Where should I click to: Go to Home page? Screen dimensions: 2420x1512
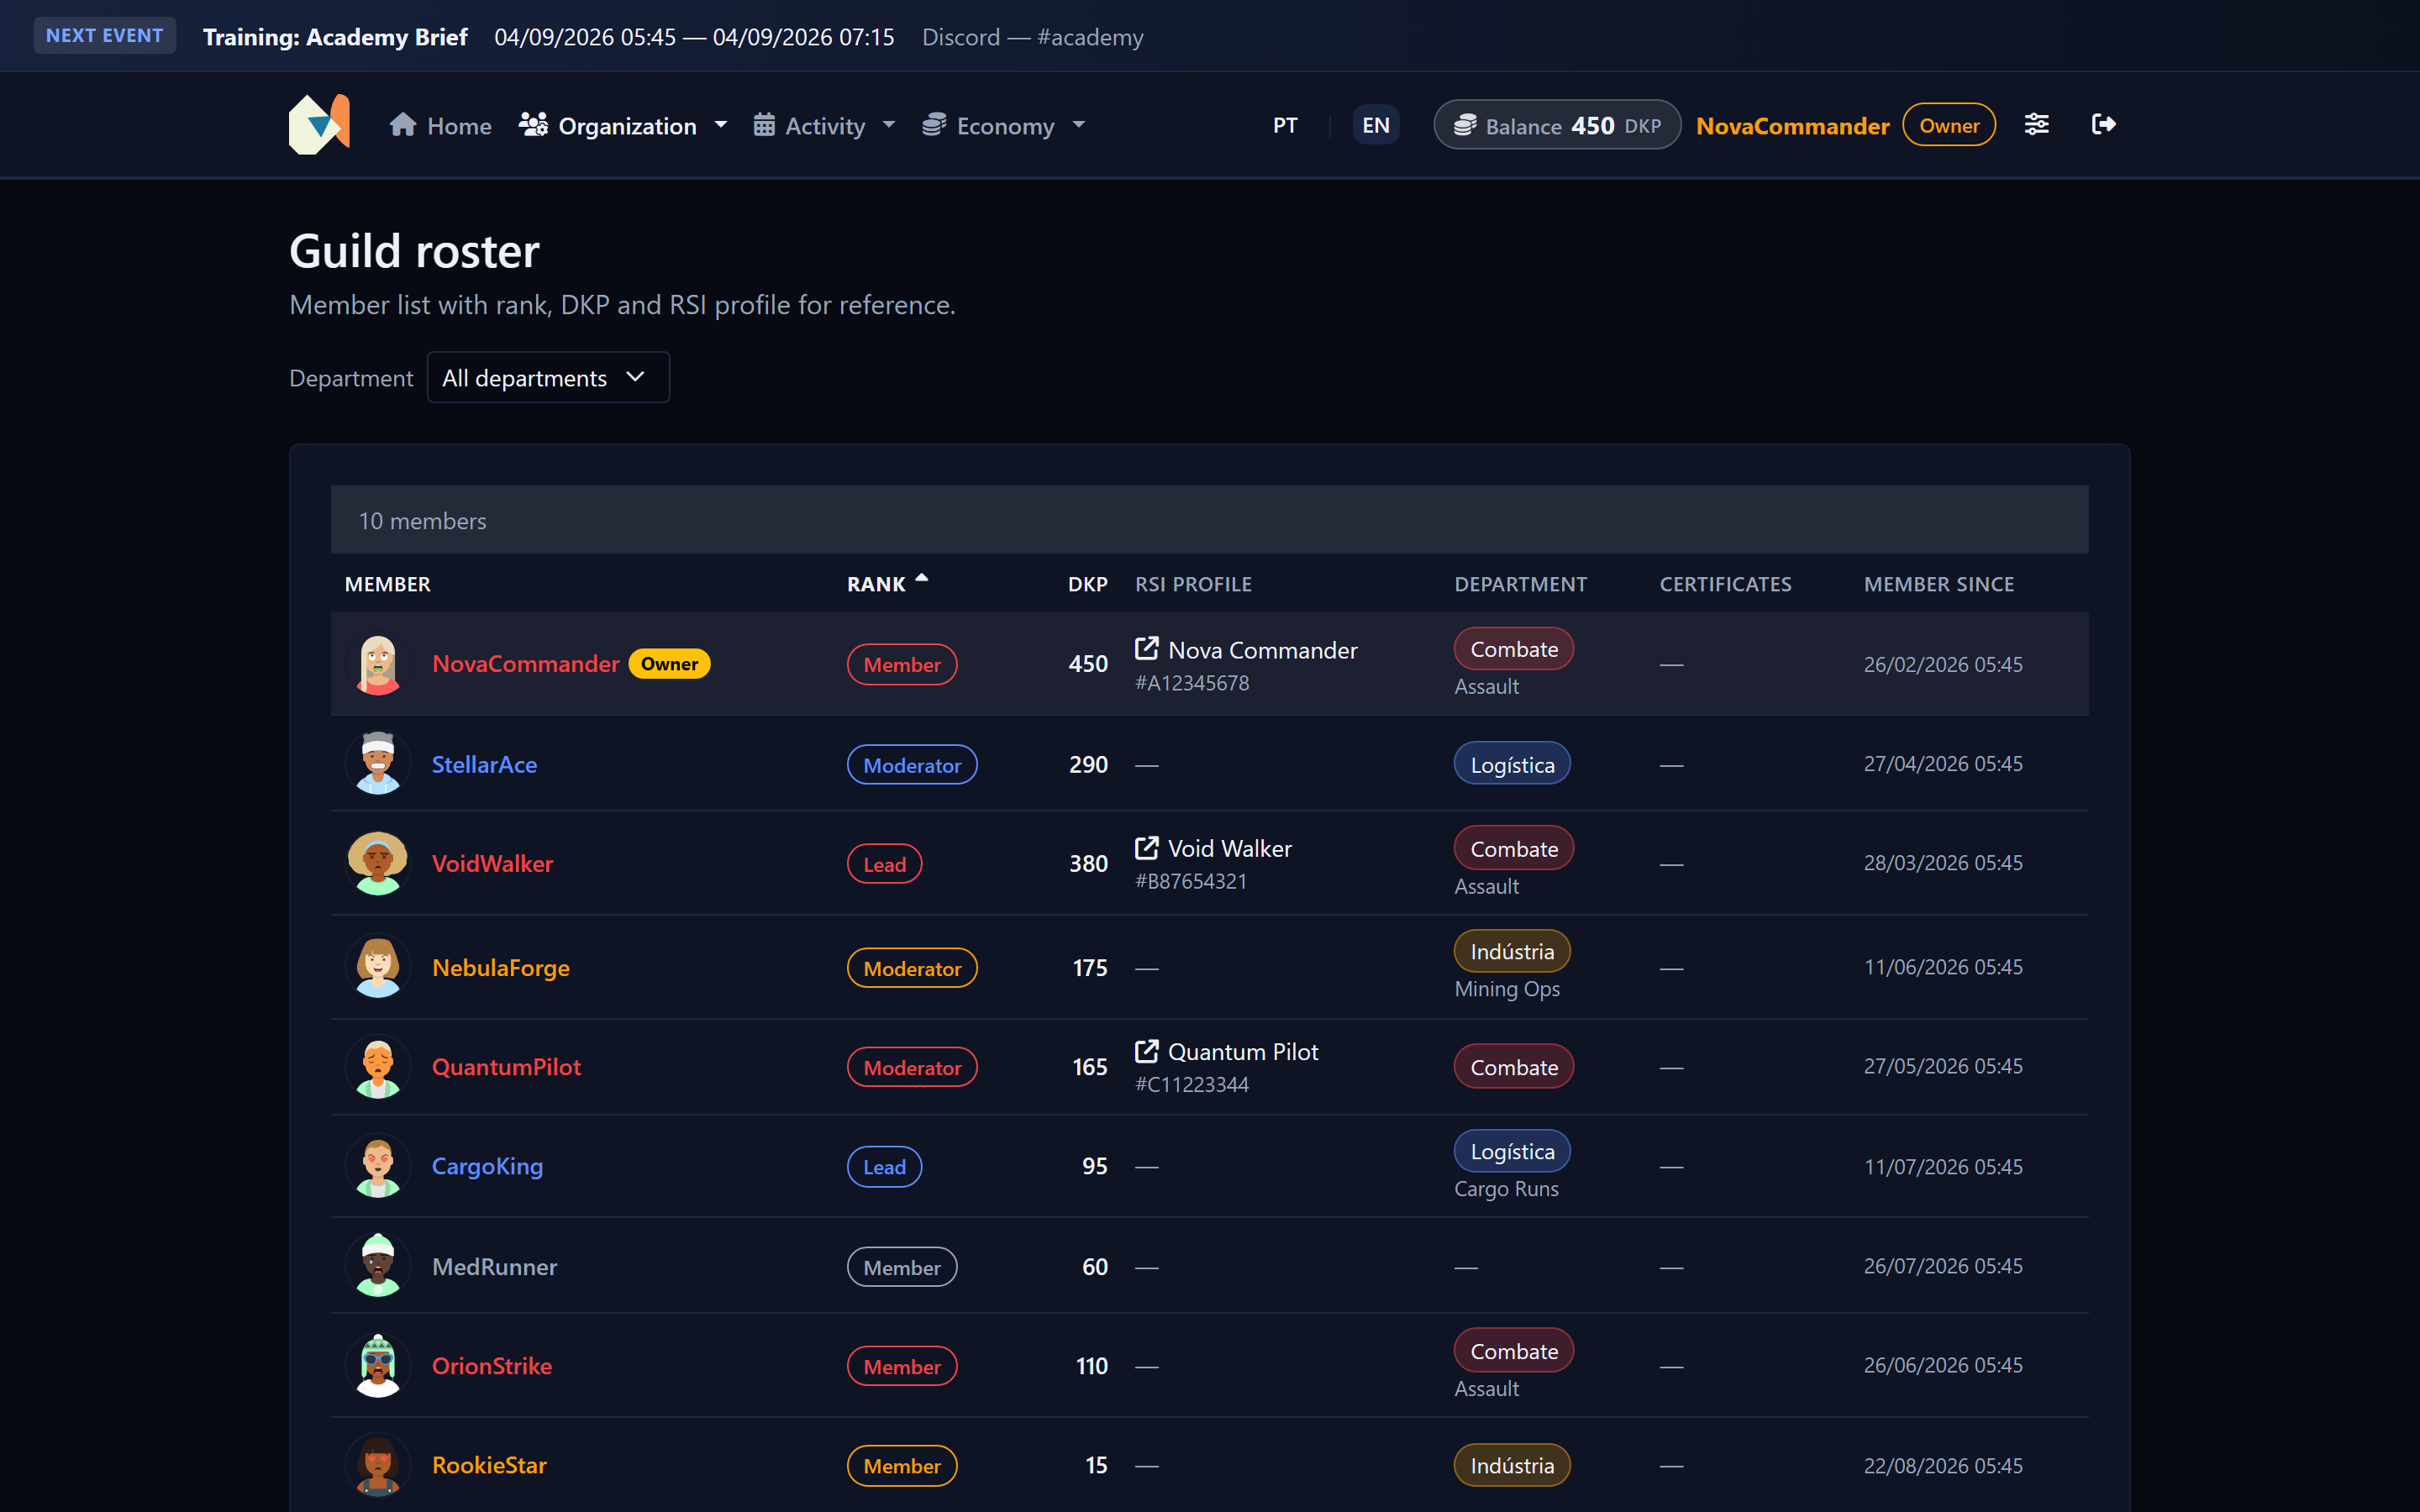tap(441, 125)
